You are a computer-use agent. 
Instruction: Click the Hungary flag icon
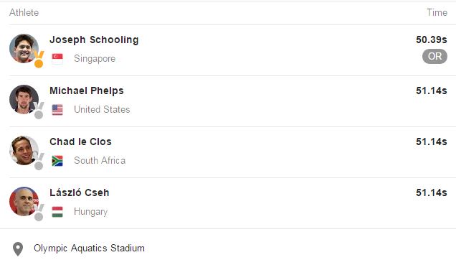point(57,212)
